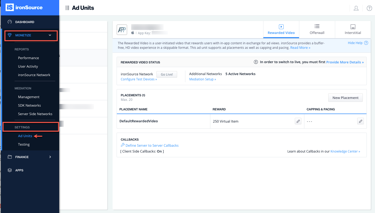This screenshot has height=213, width=375.
Task: Open the help question mark icon
Action: pyautogui.click(x=369, y=8)
